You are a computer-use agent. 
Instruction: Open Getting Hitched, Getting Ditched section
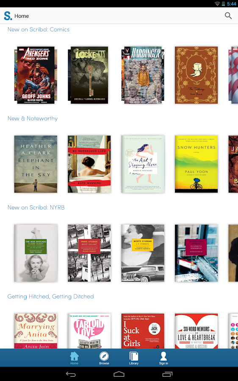coord(50,296)
